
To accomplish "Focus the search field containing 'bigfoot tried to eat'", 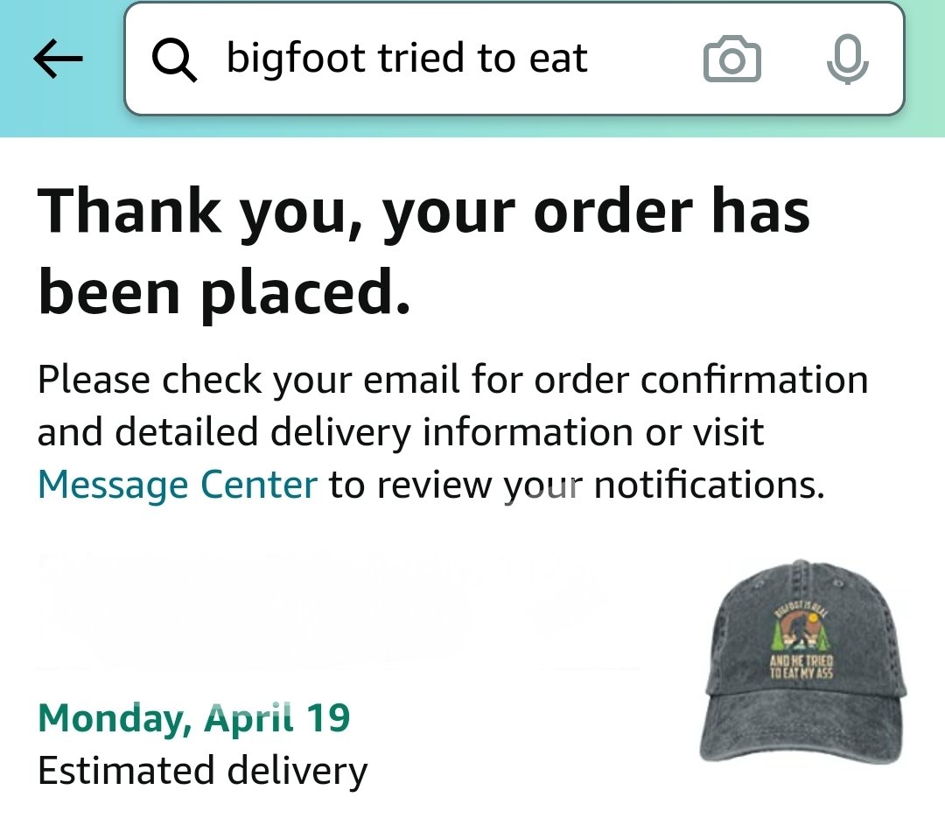I will tap(514, 59).
